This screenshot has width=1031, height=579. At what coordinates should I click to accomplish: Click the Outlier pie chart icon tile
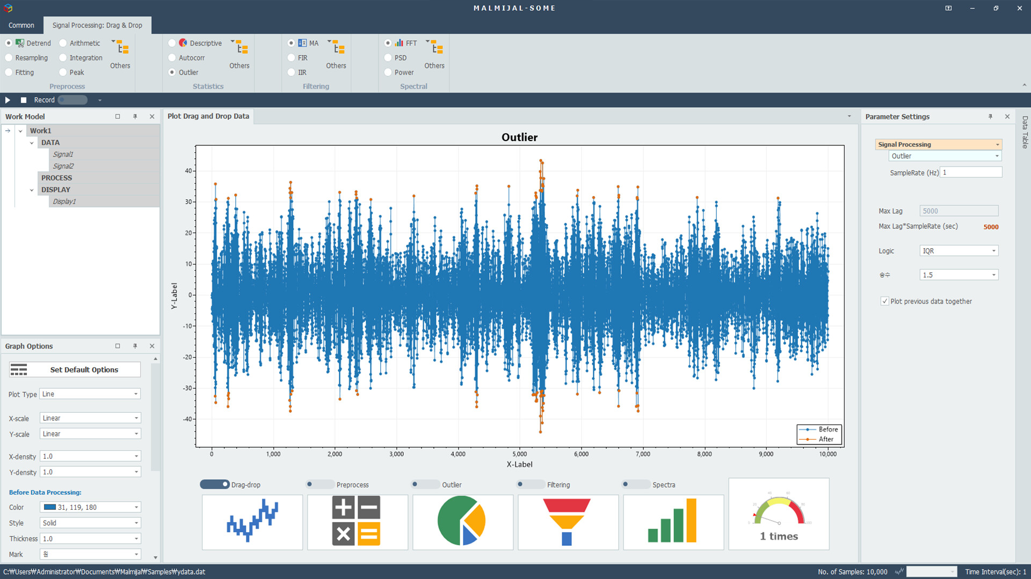click(462, 522)
